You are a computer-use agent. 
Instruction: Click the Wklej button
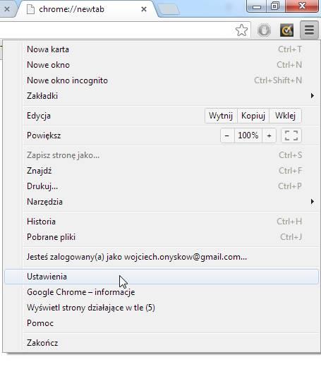point(285,116)
